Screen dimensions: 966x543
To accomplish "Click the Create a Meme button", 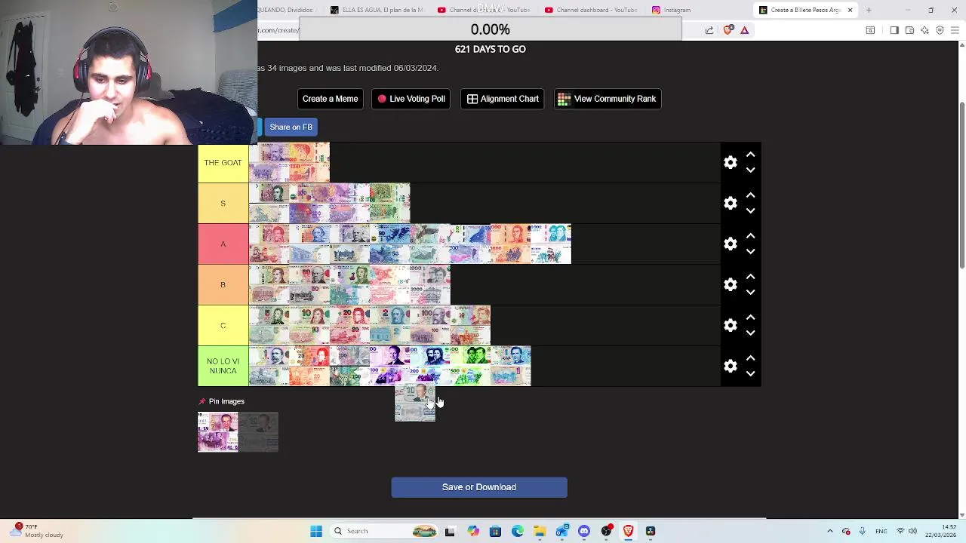I will pos(330,99).
